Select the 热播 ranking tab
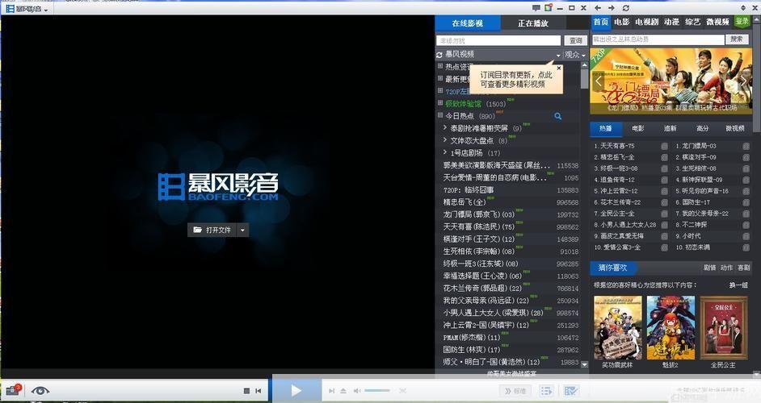The width and height of the screenshot is (761, 403). pos(606,128)
